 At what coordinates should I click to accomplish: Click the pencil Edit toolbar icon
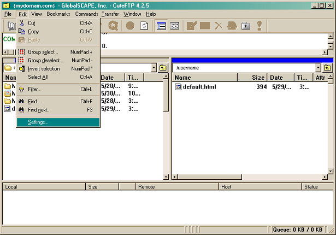point(191,26)
